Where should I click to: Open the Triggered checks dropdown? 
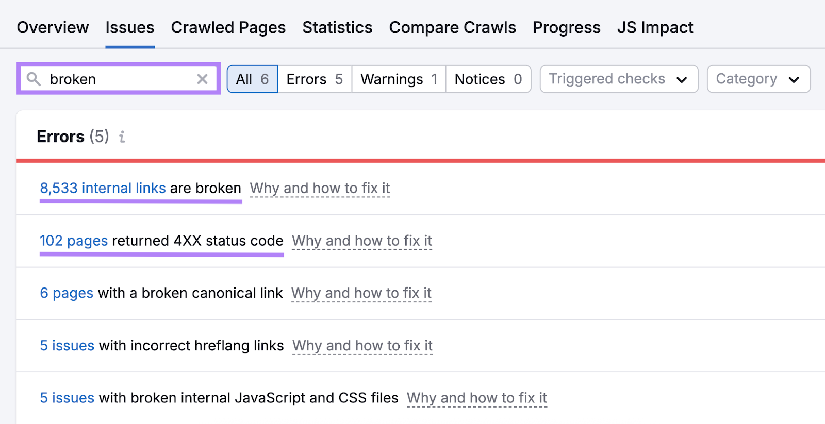click(x=618, y=79)
